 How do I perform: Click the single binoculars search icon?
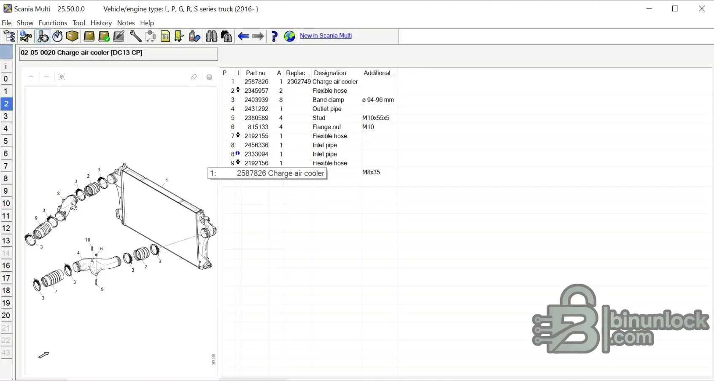pyautogui.click(x=211, y=36)
